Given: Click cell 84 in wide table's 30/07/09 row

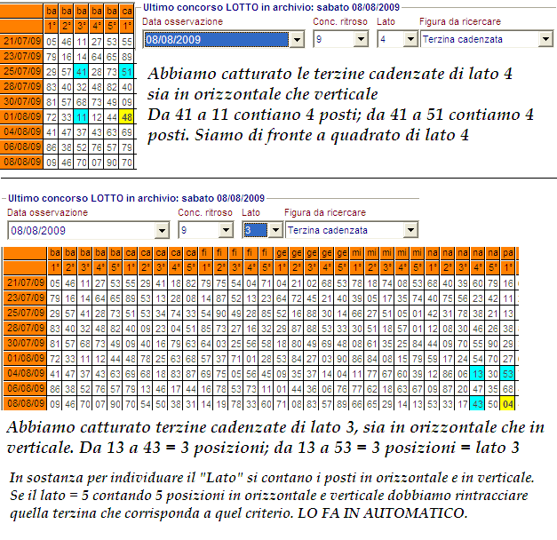Looking at the screenshot, I should 417,344.
